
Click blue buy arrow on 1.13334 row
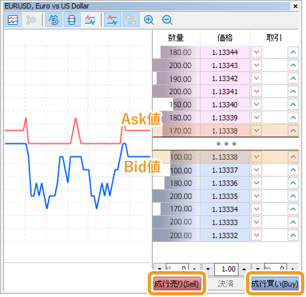coord(293,209)
